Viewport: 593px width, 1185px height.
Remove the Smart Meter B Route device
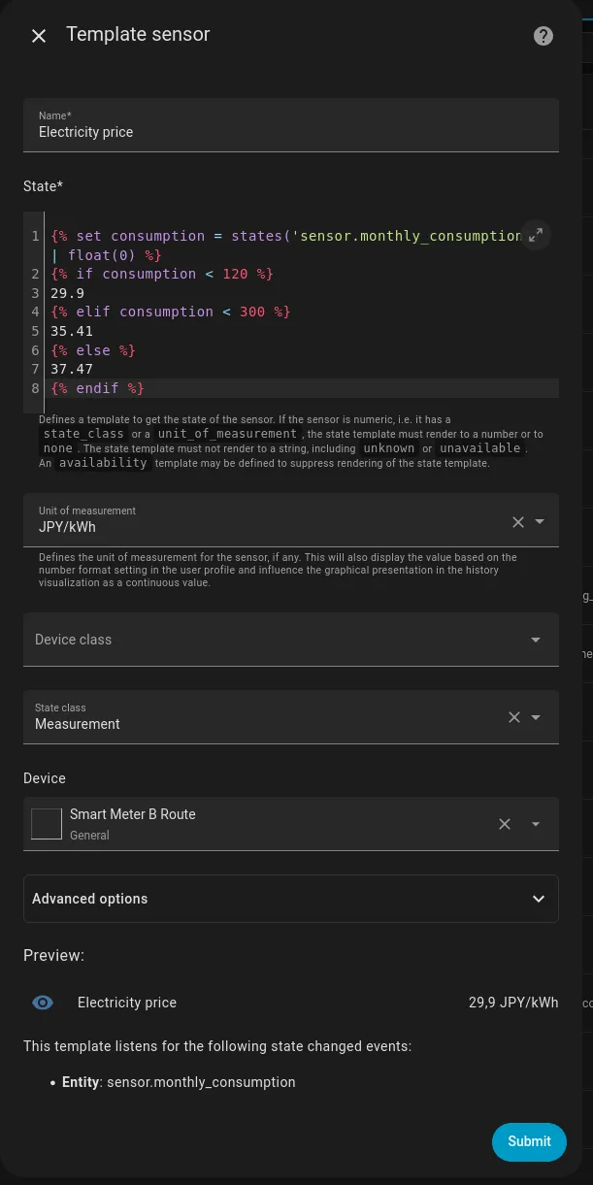click(505, 824)
